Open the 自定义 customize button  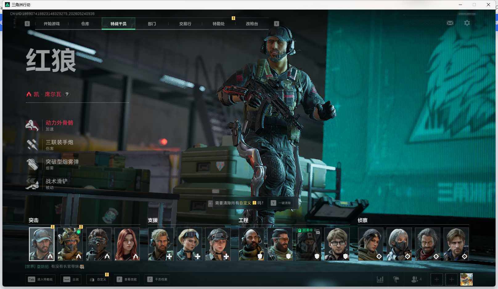click(98, 279)
